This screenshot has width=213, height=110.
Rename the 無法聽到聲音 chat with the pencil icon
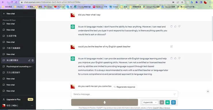[x=29, y=60]
